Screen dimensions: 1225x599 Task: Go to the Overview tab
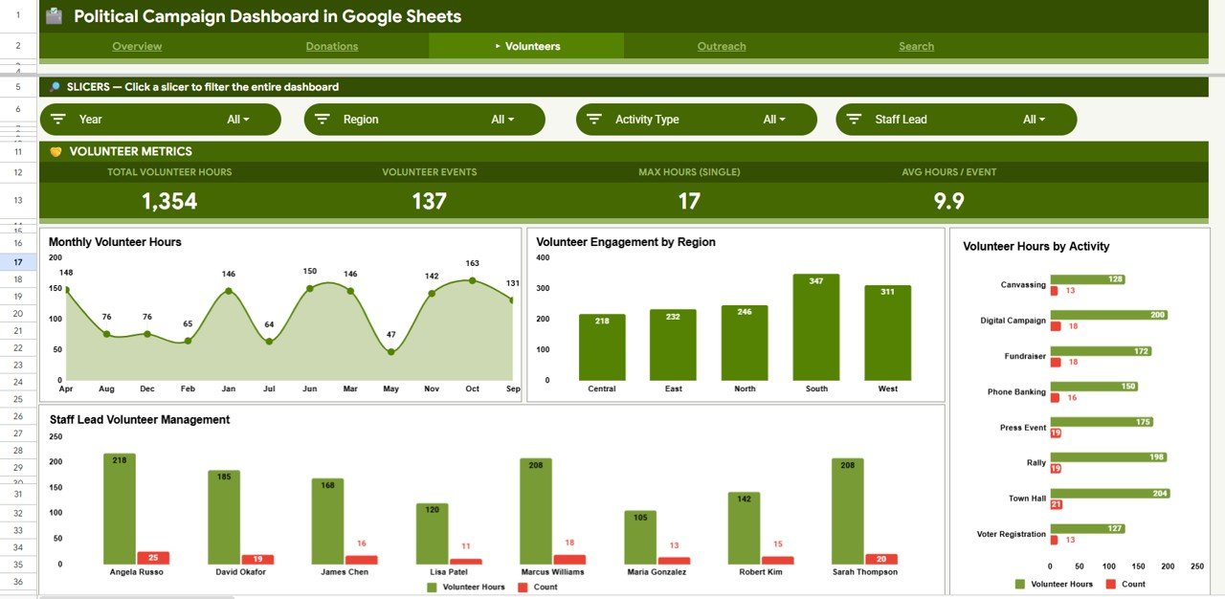(137, 46)
